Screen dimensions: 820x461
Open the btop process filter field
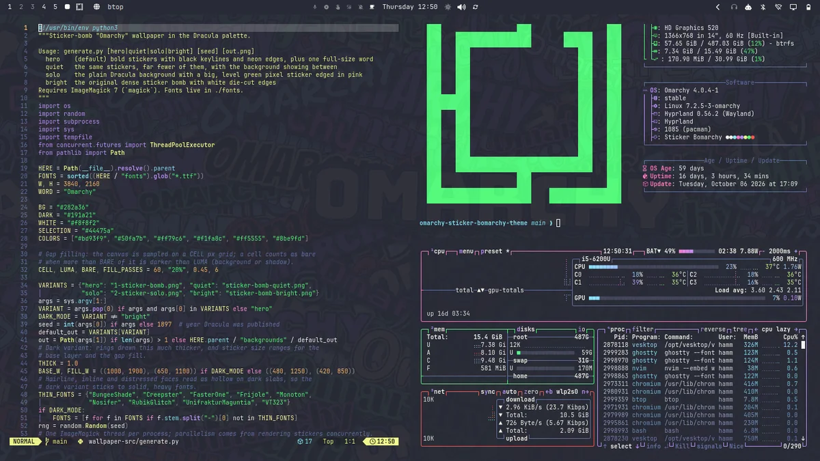coord(643,329)
